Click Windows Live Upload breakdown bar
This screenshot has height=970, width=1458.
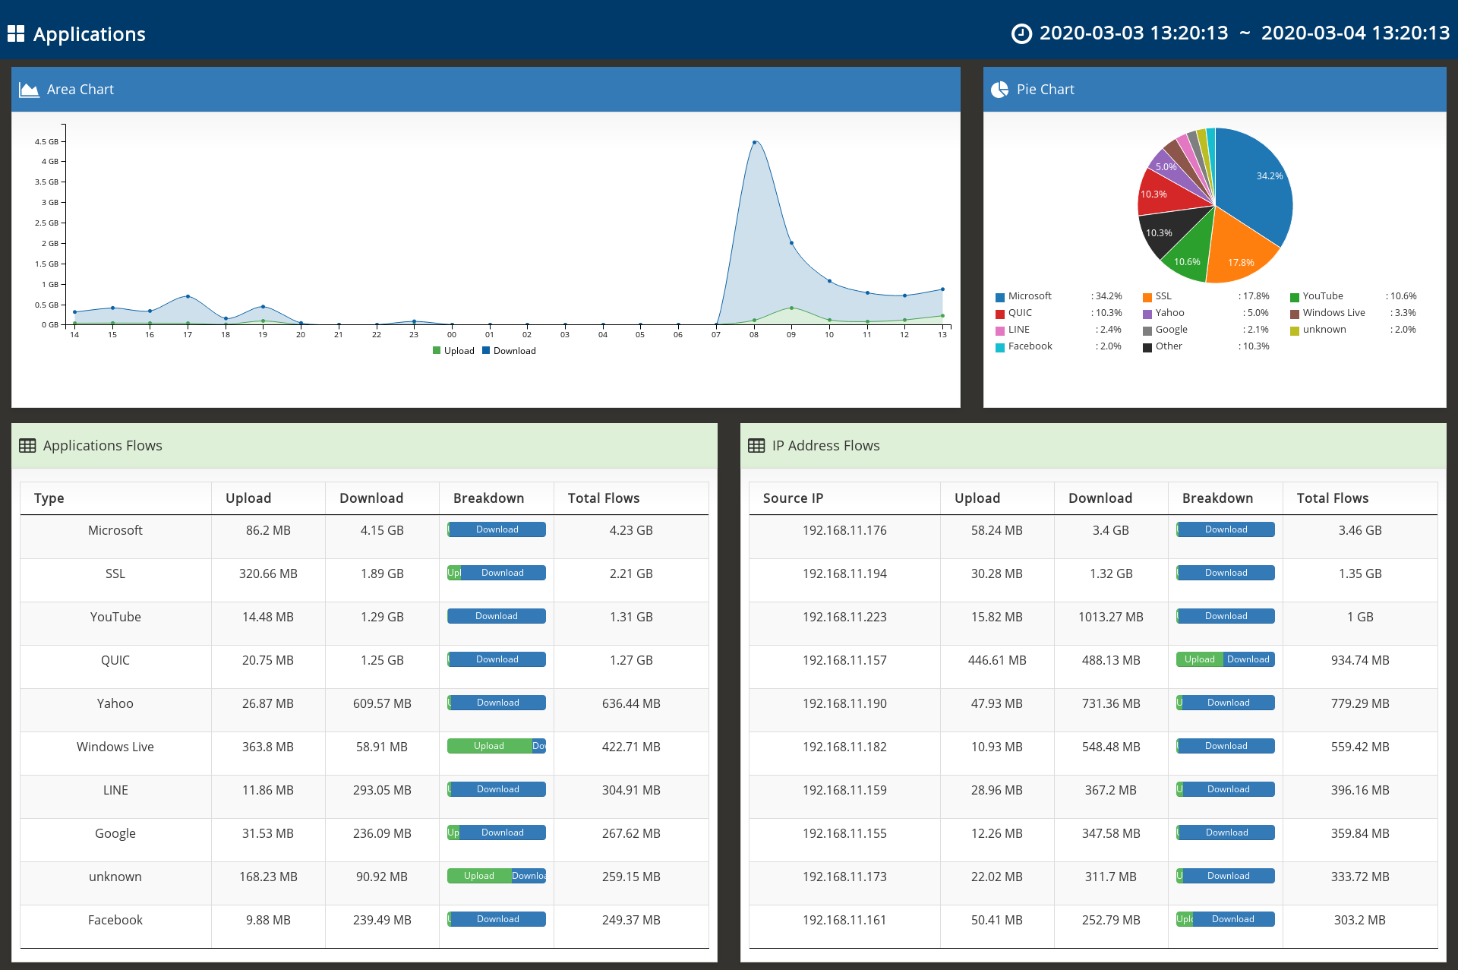[489, 746]
